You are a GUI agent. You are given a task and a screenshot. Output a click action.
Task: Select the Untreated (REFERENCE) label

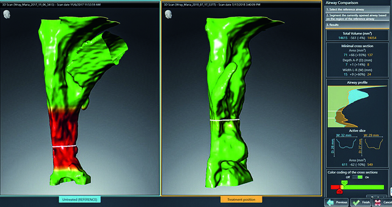[80, 199]
